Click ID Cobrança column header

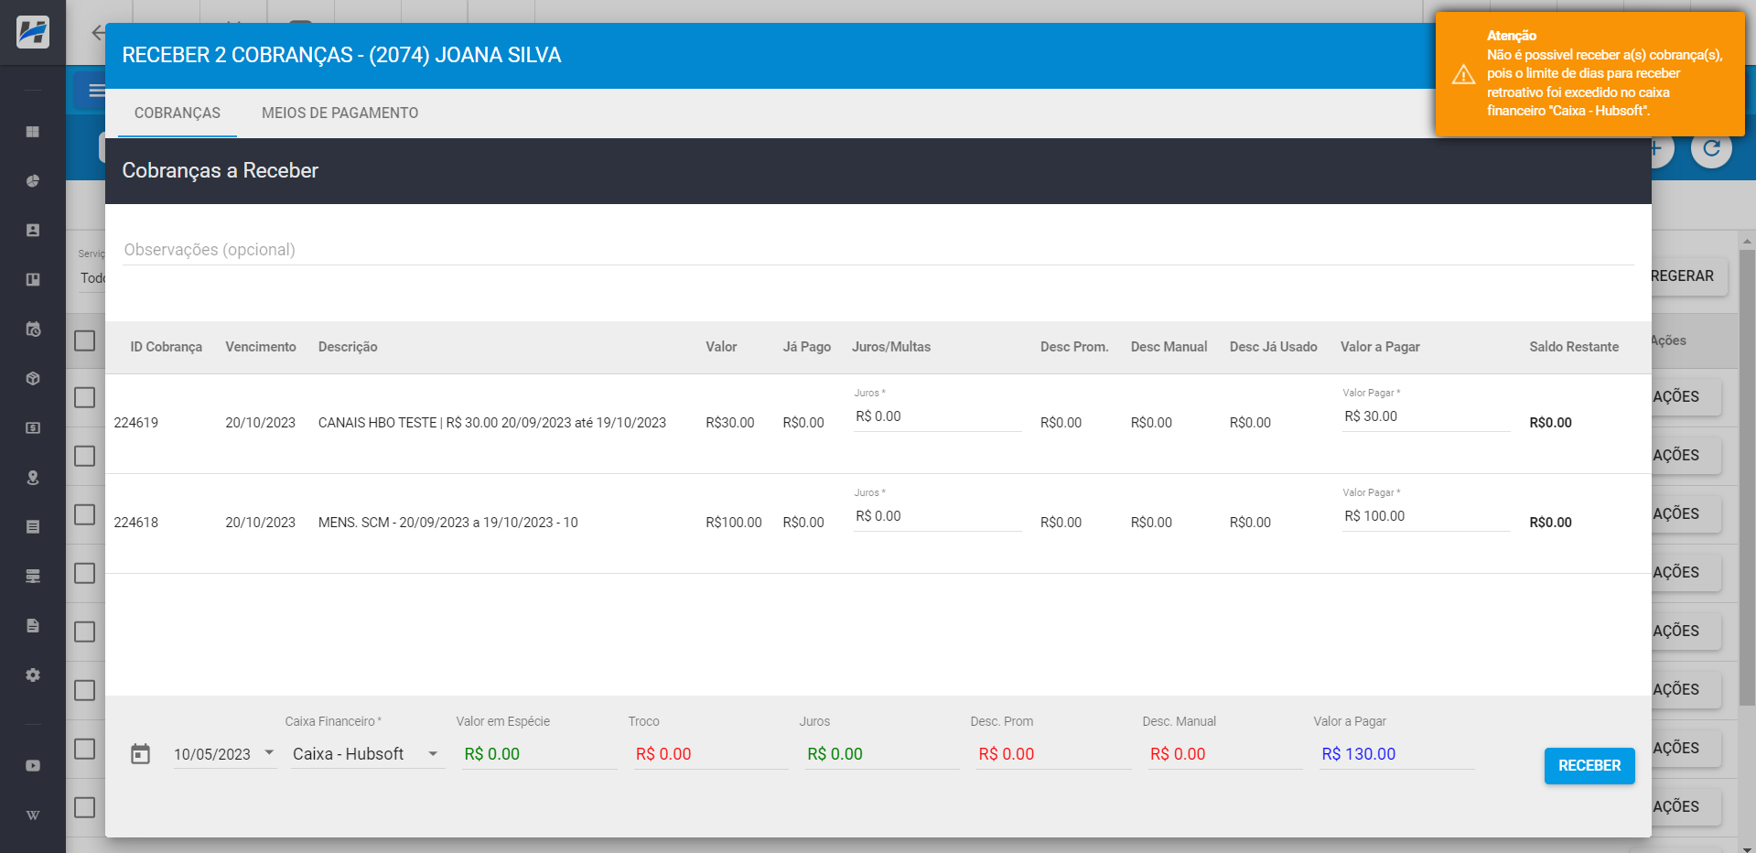166,347
